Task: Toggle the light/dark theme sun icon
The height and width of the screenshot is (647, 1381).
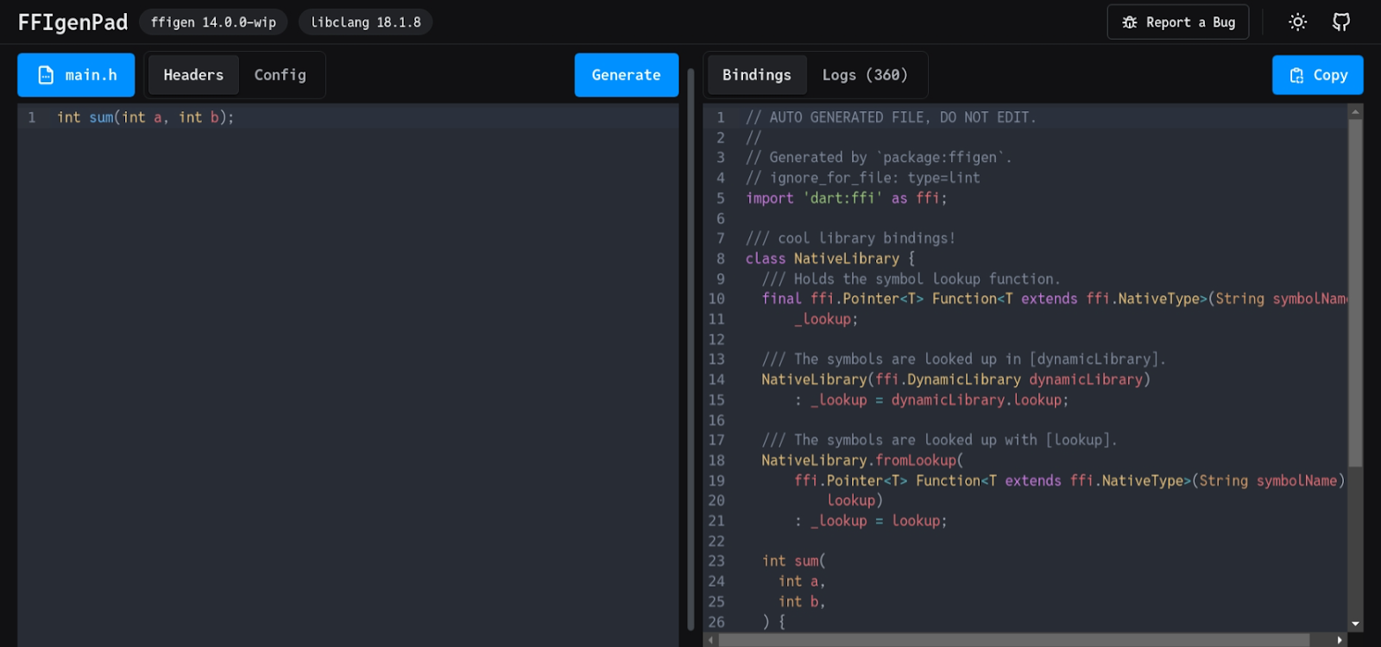Action: click(1297, 22)
